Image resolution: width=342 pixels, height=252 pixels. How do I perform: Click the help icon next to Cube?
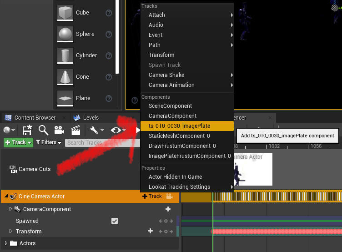click(x=109, y=13)
